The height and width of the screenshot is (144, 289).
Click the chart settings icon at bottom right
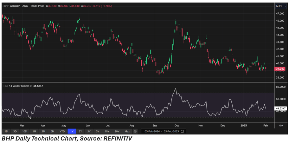point(281,126)
